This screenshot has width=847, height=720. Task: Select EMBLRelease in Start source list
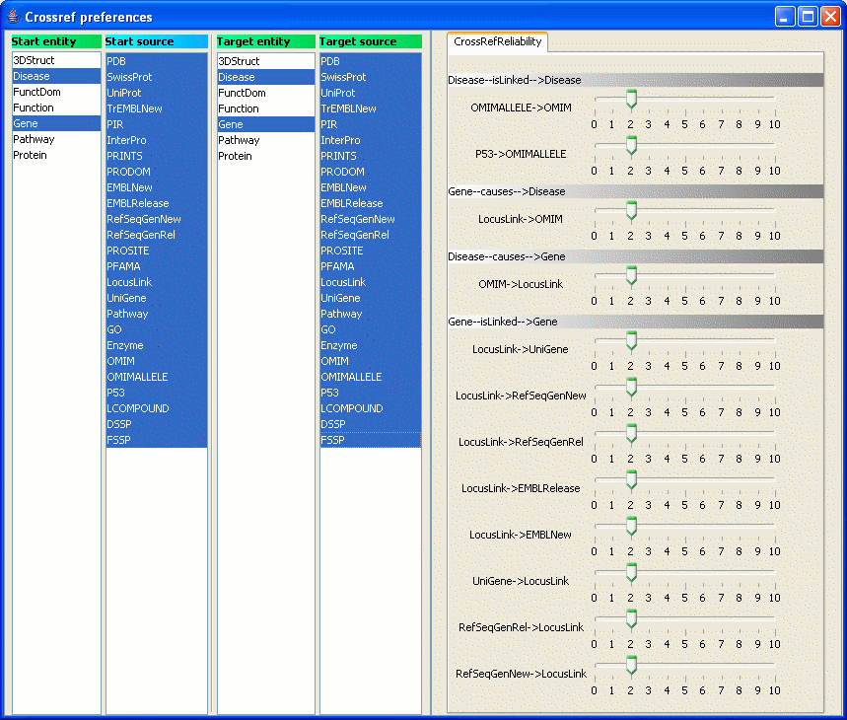(157, 203)
